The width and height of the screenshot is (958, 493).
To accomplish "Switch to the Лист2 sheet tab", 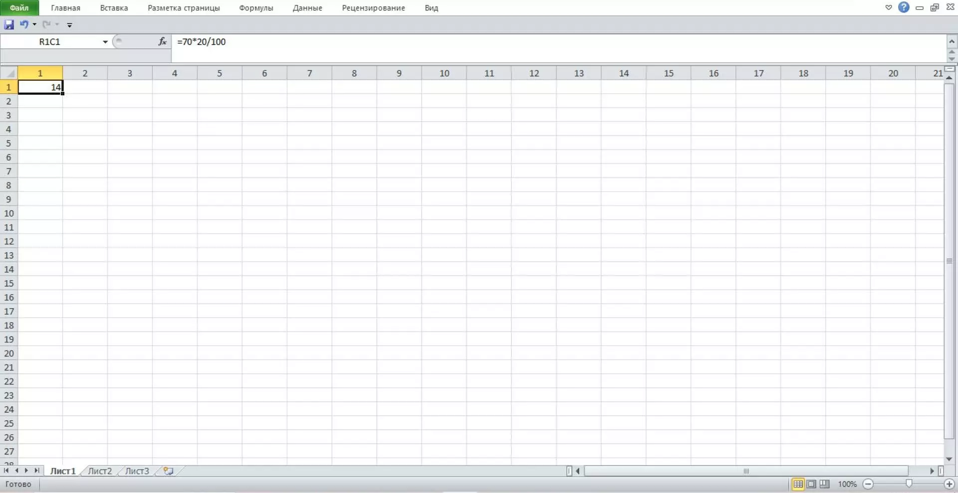I will (100, 471).
